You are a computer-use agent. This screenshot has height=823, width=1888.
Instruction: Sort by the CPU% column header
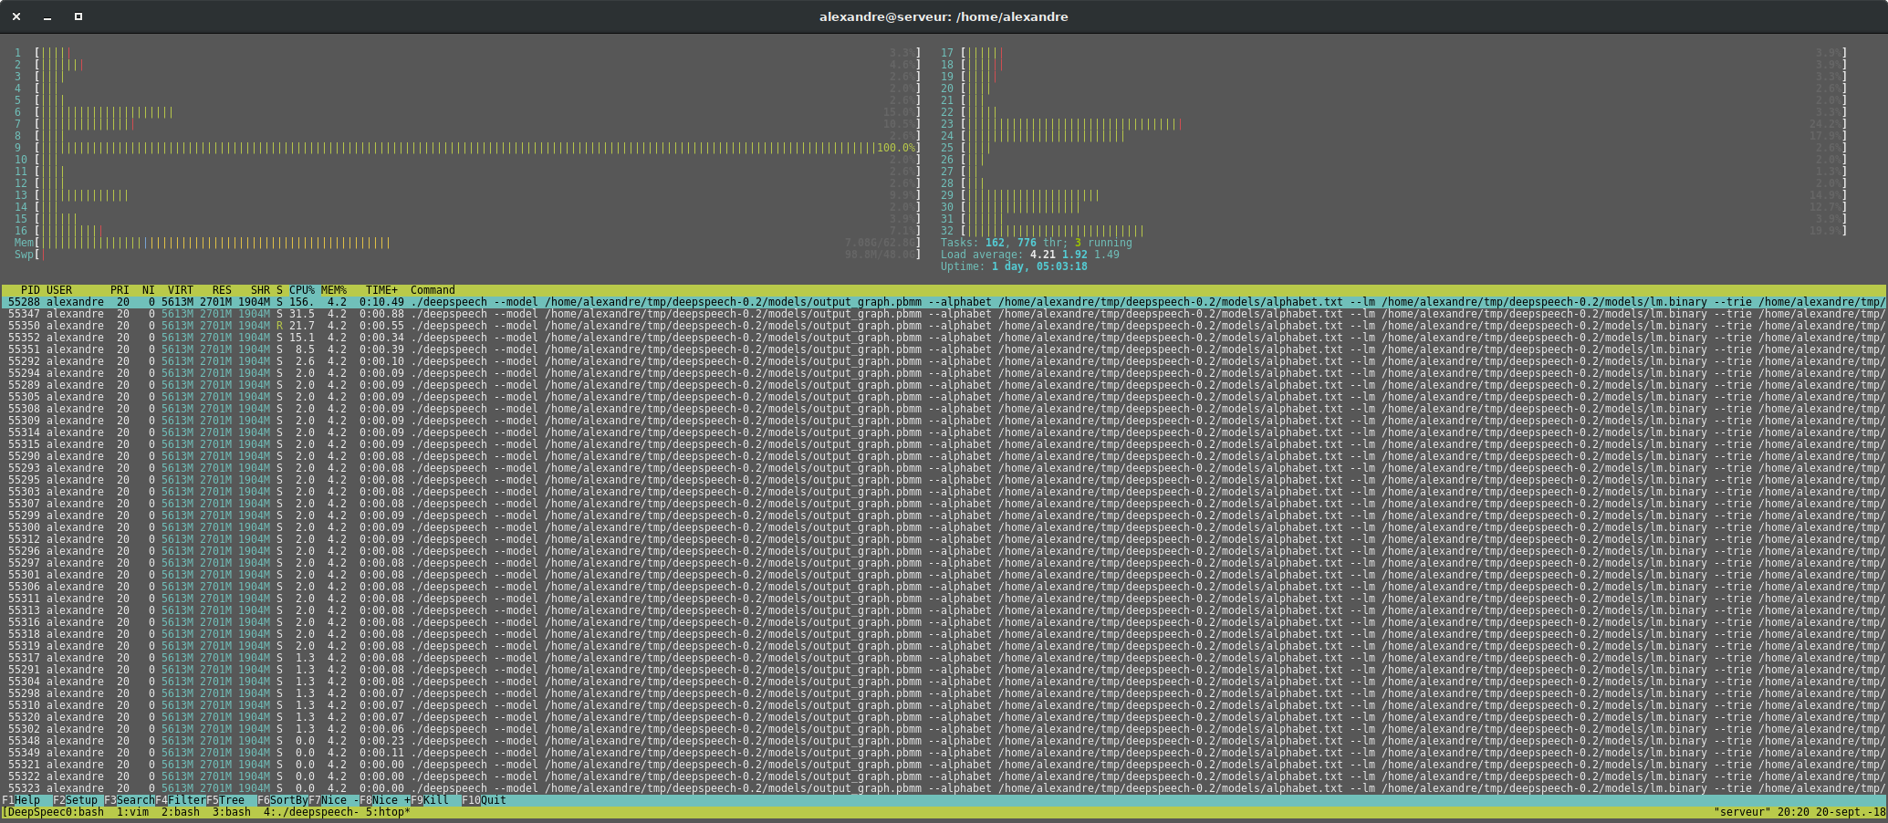click(x=302, y=290)
